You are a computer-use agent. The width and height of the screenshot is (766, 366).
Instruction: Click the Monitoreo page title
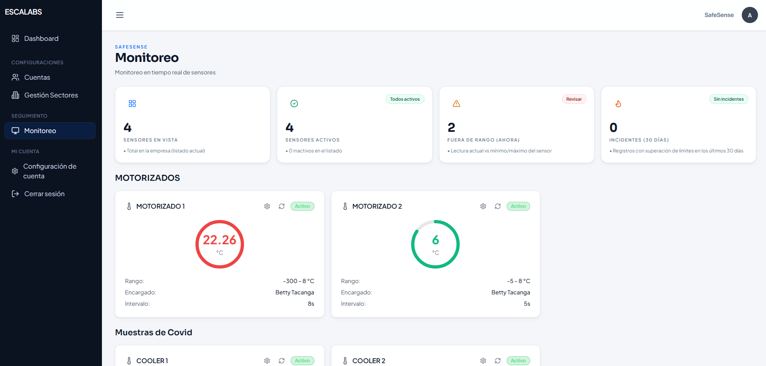pyautogui.click(x=147, y=58)
